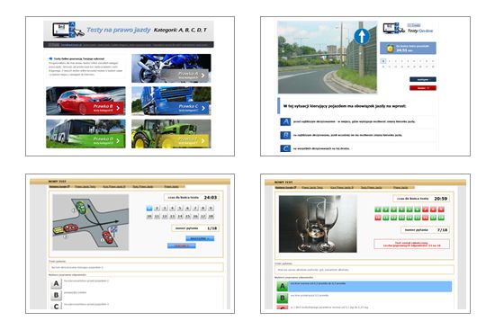This screenshot has width=495, height=330.
Task: Open the road photo with the blue arrow sign
Action: pos(328,58)
